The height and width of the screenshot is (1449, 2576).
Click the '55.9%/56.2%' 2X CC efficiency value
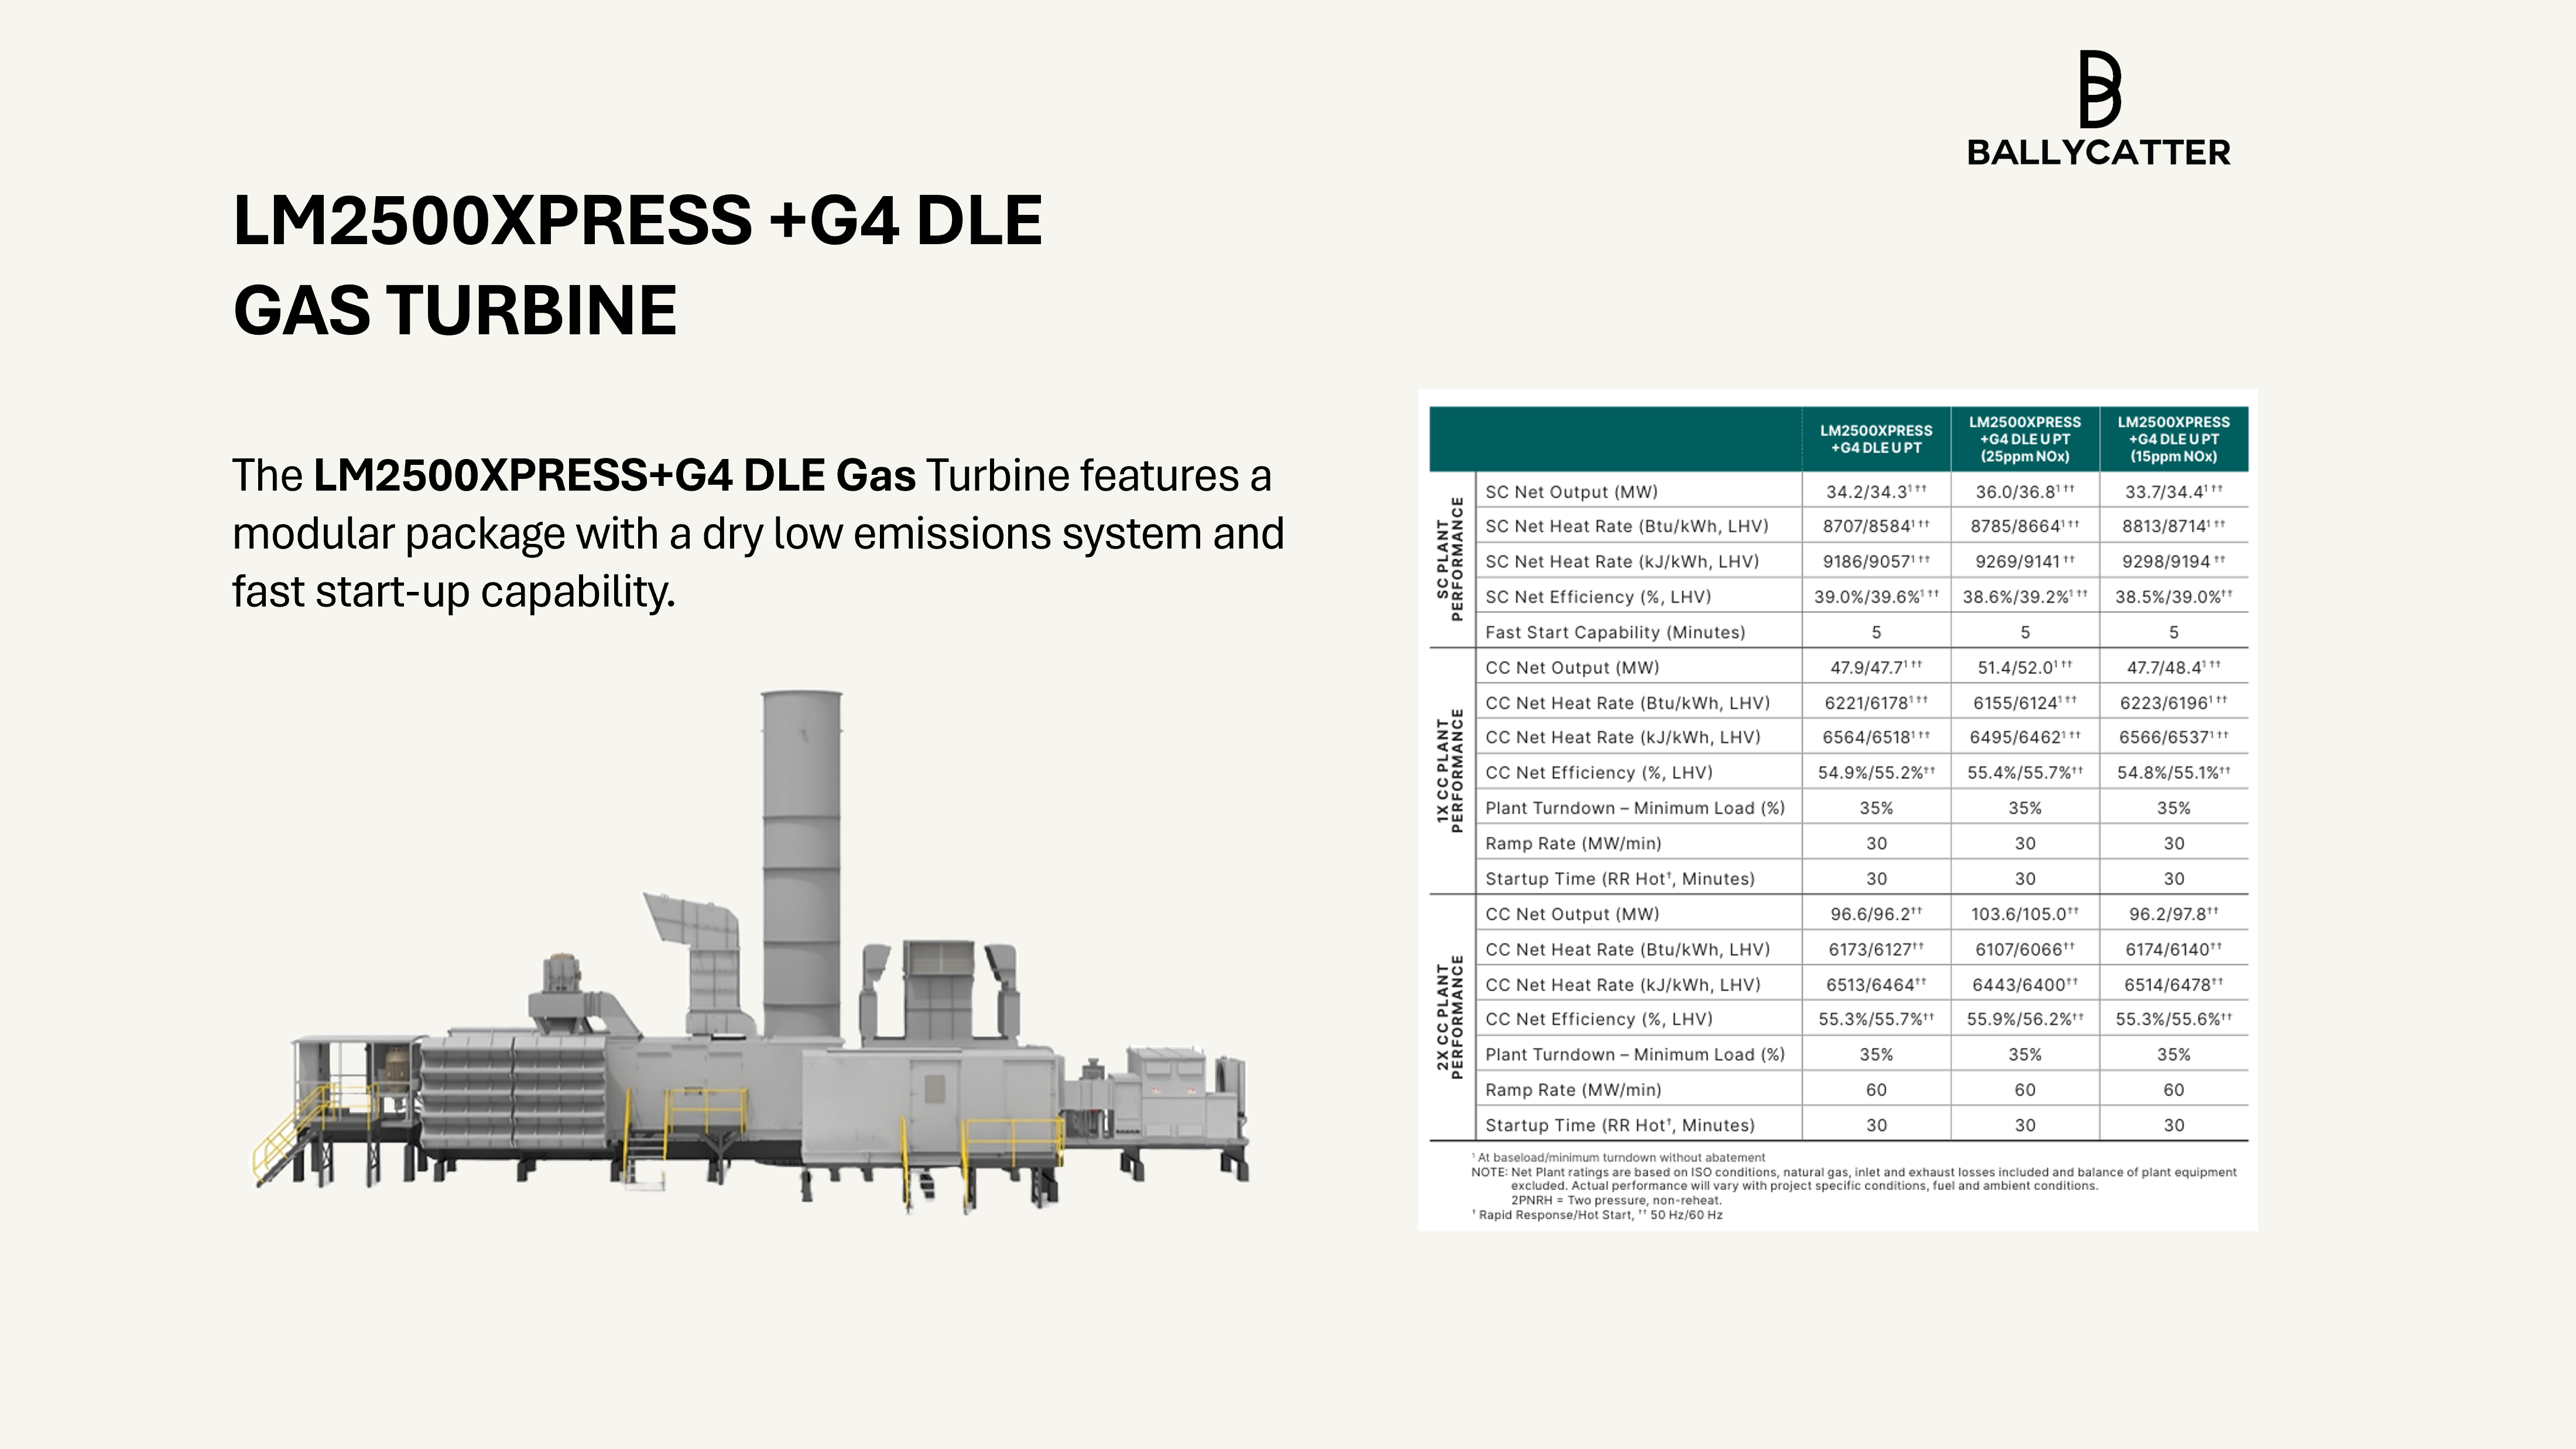[x=2025, y=1019]
